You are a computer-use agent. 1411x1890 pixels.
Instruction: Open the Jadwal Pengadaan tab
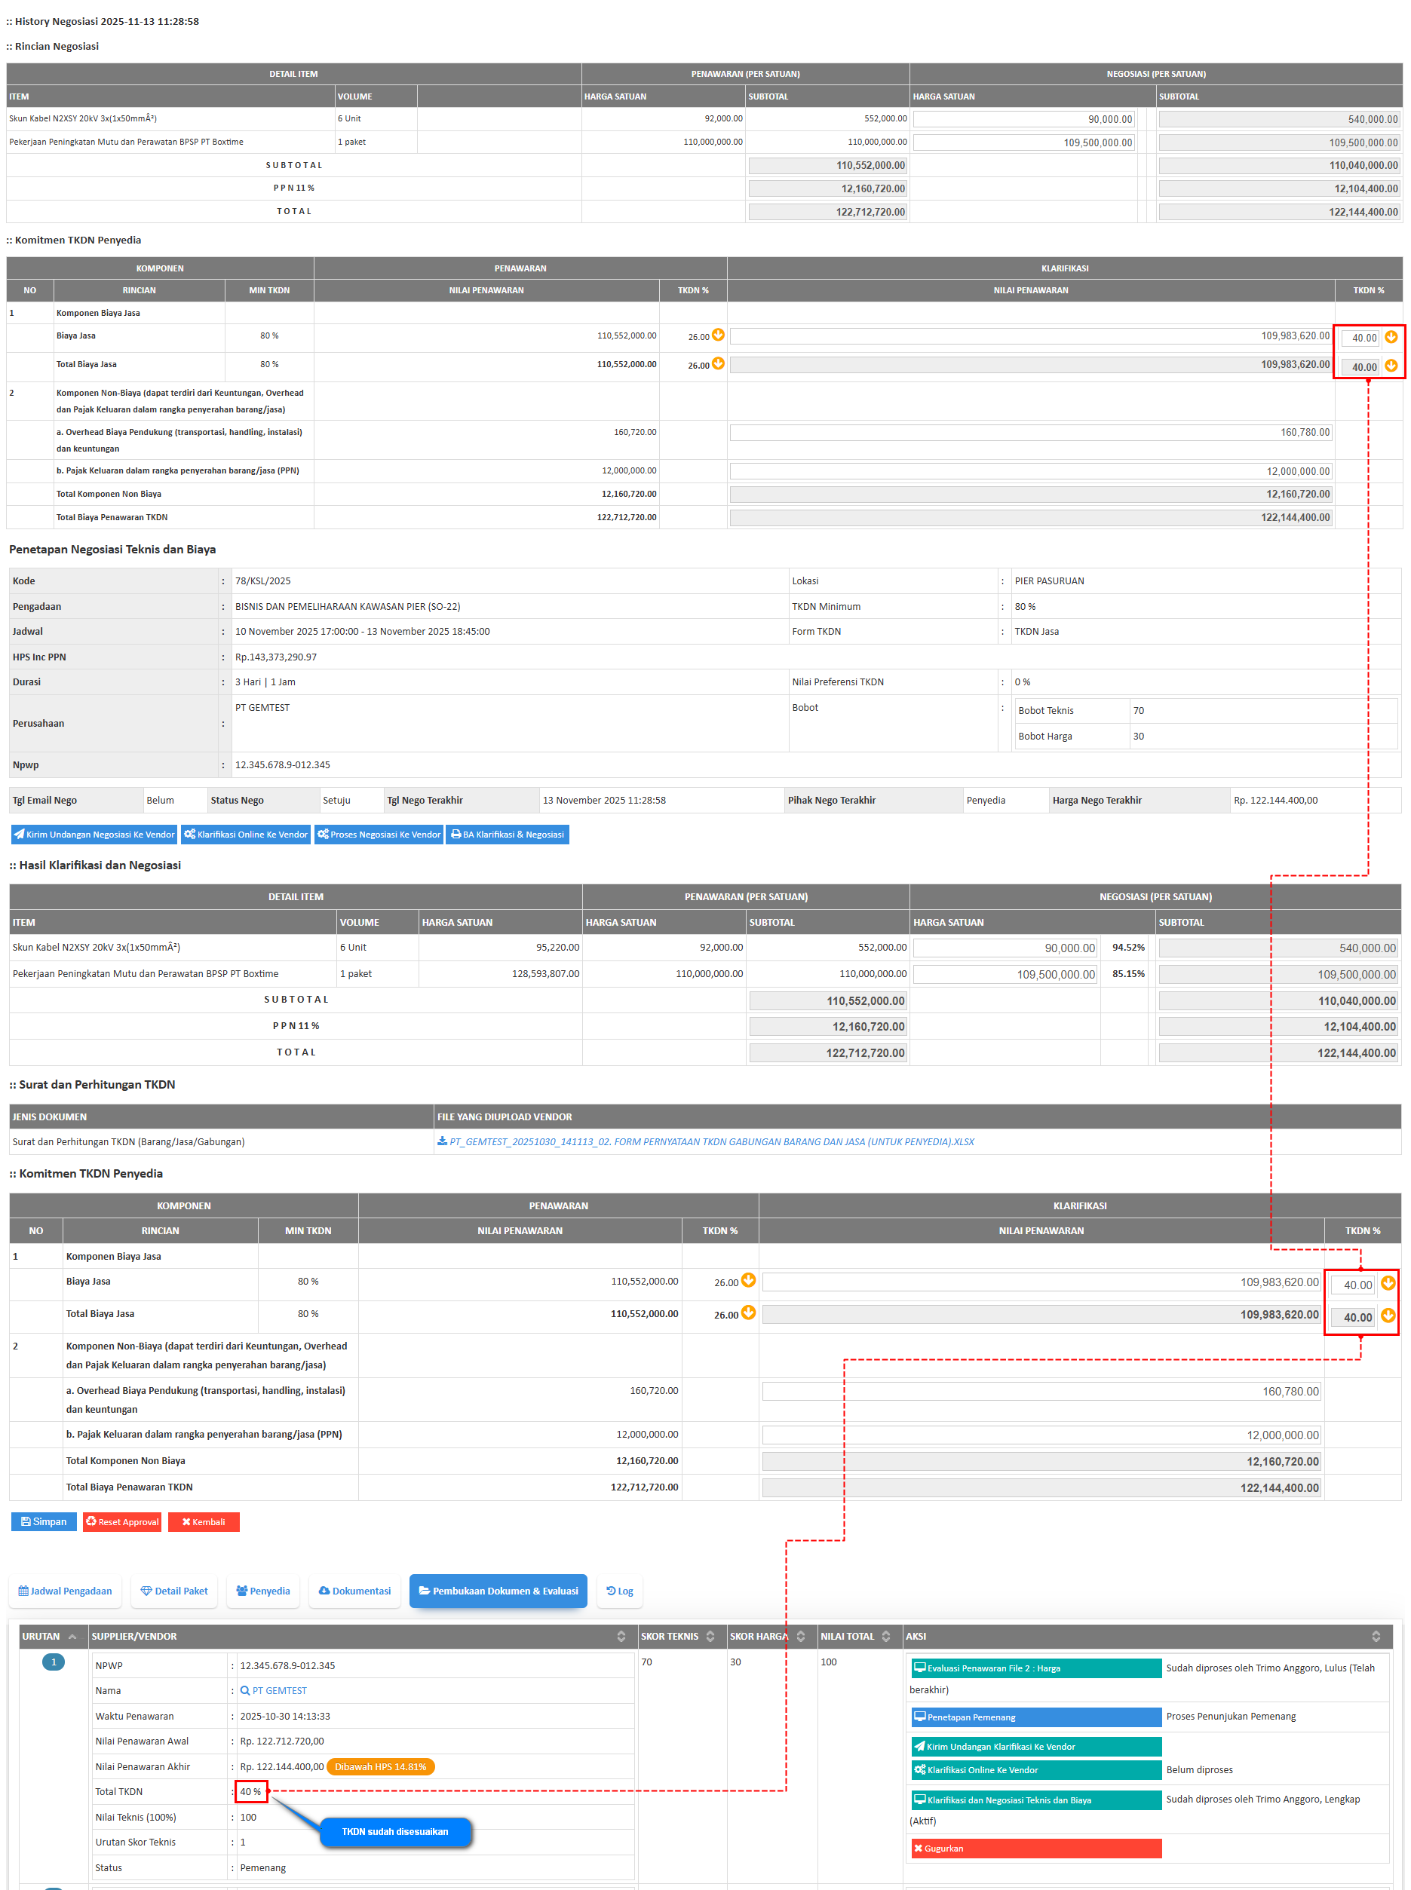[x=65, y=1591]
